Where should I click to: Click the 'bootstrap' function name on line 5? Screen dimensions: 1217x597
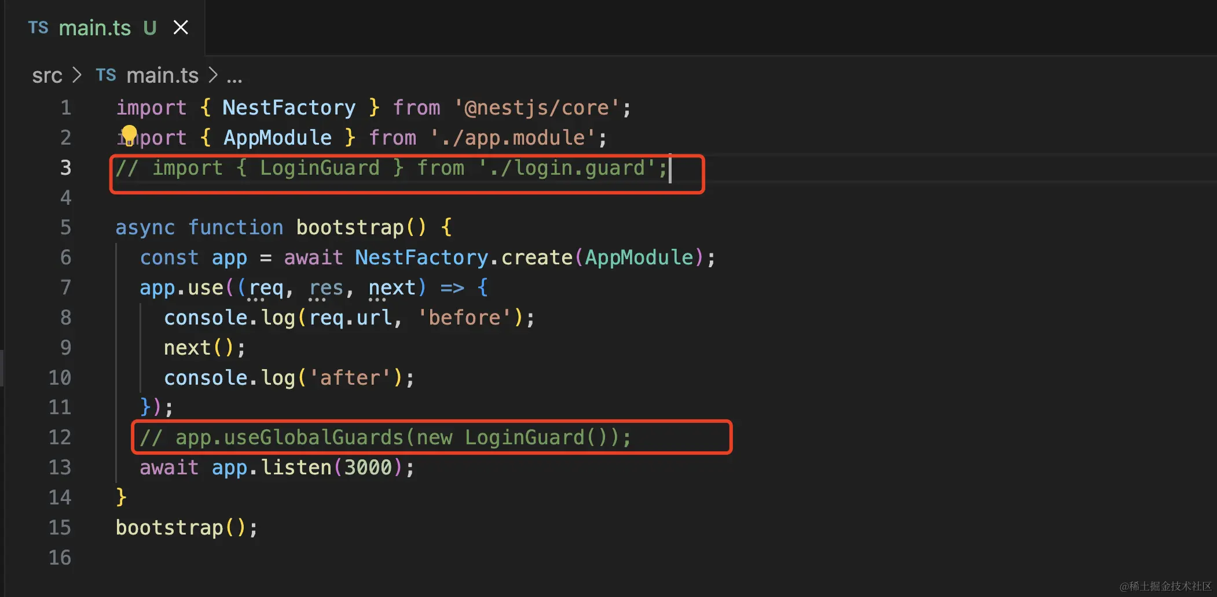[x=350, y=228]
